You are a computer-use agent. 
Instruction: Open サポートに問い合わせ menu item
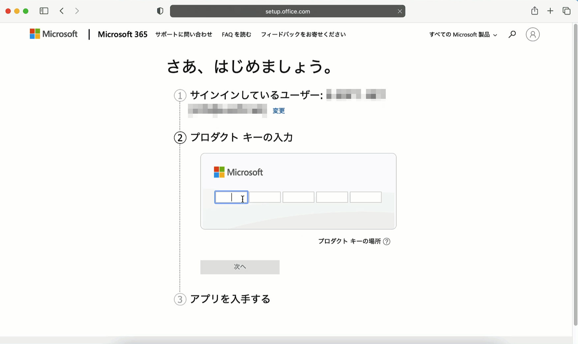(x=184, y=34)
